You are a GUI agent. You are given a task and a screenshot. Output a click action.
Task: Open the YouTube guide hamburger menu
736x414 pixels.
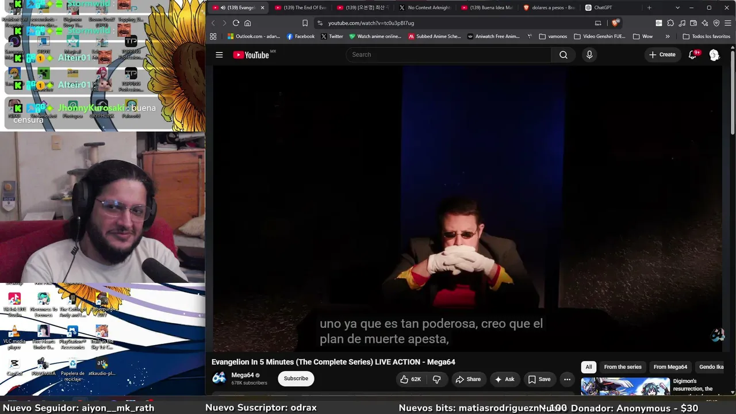pos(219,55)
